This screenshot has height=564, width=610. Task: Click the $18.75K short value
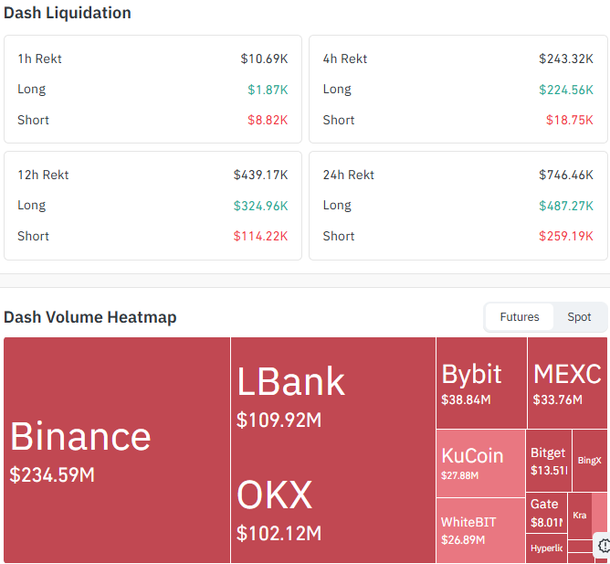(570, 120)
